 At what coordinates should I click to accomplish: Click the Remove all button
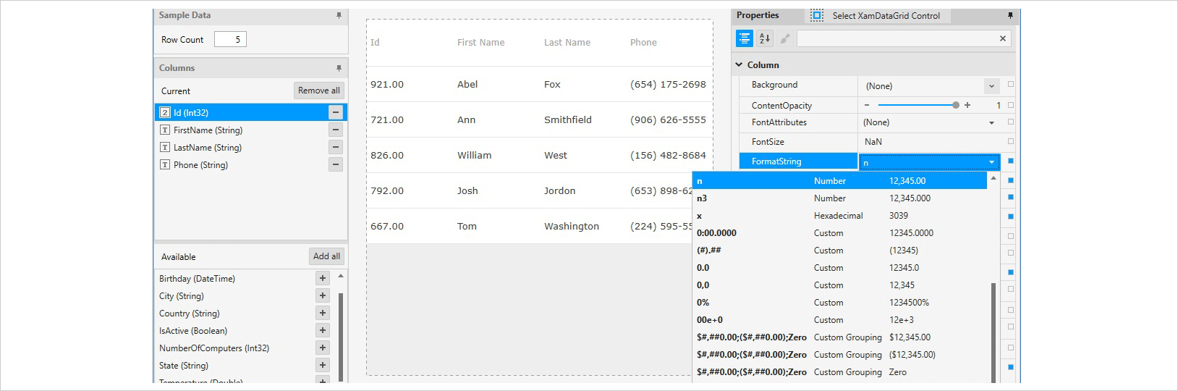pyautogui.click(x=318, y=91)
